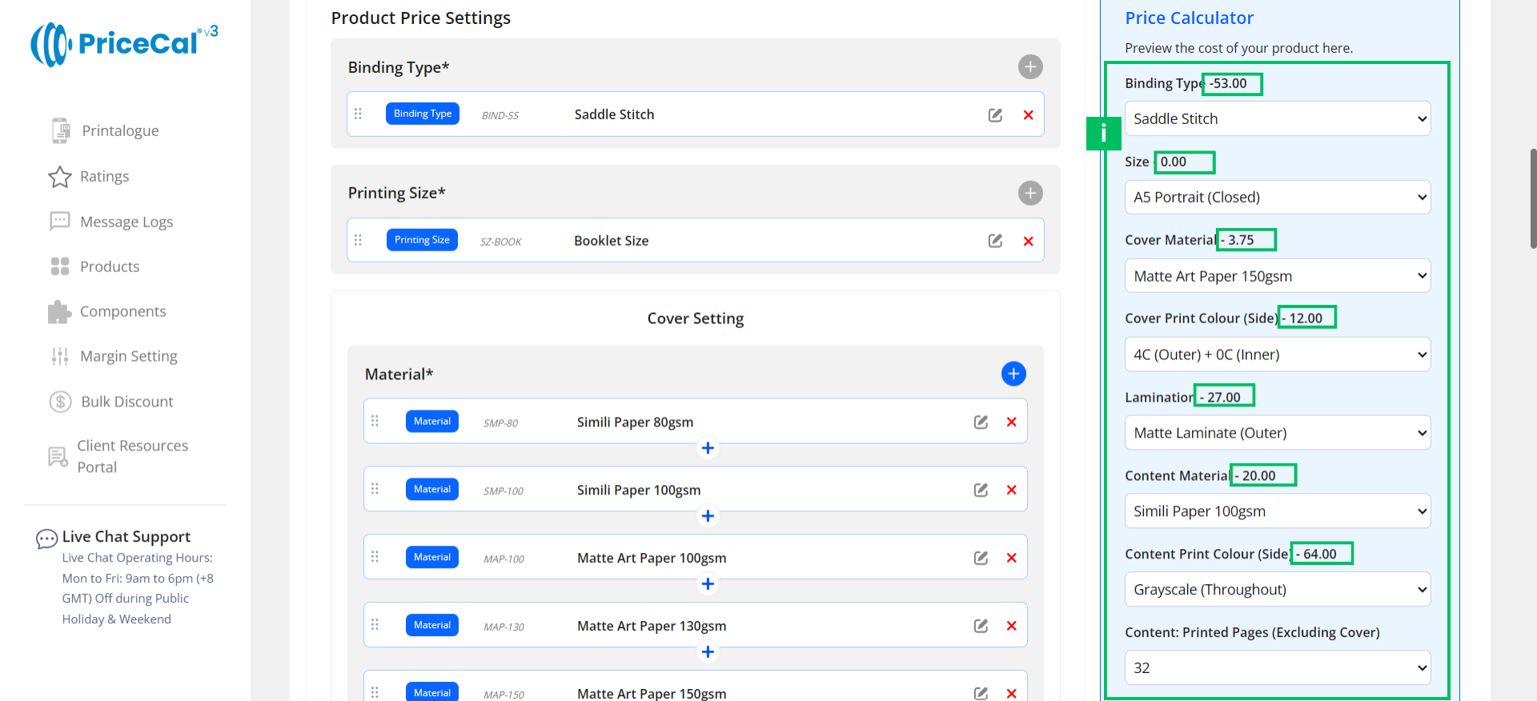
Task: Insert material below Matte Art Paper 130gsm
Action: point(708,652)
